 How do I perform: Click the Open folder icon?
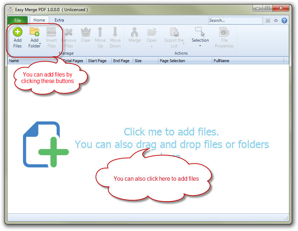(152, 32)
